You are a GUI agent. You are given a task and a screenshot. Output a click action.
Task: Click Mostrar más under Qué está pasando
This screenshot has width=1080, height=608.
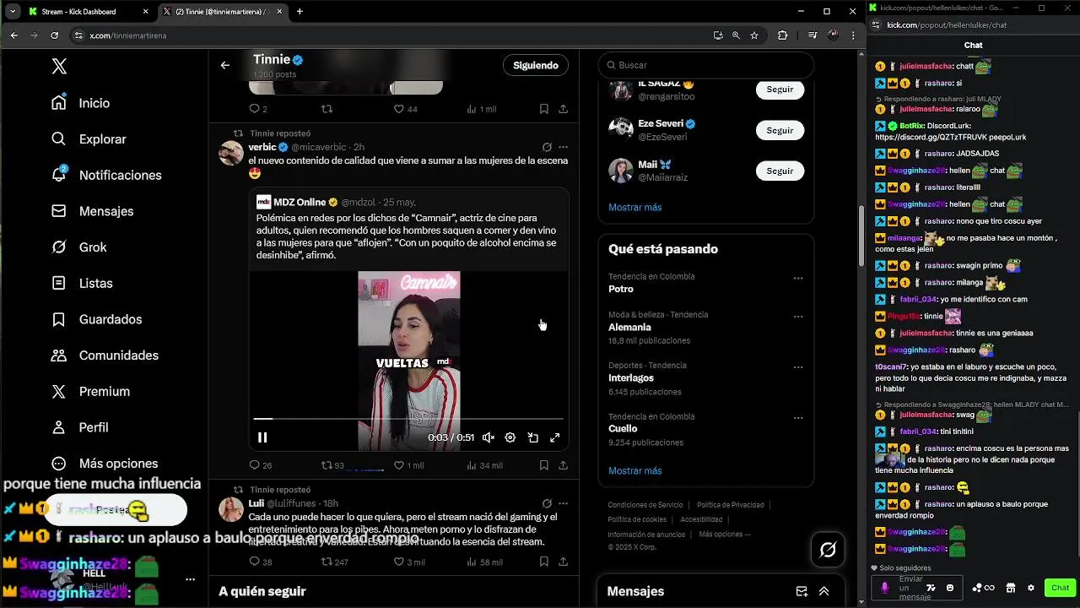click(x=634, y=470)
